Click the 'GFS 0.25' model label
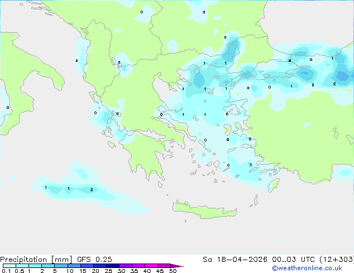Viewport: 354px width, 273px height. click(x=94, y=260)
